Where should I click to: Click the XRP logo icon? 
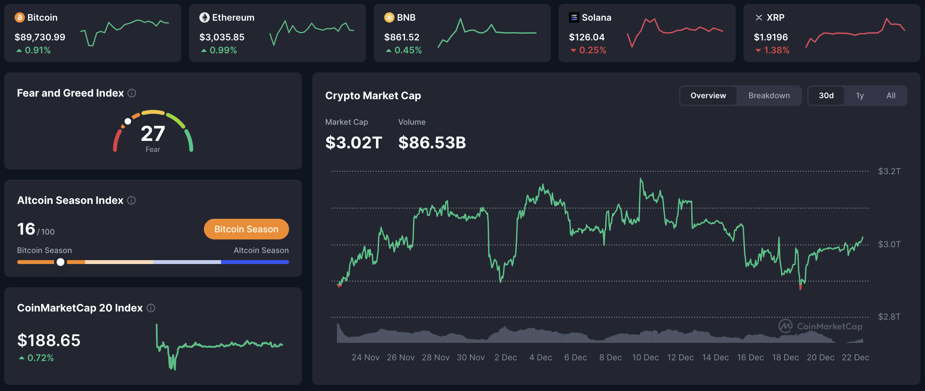pos(760,17)
